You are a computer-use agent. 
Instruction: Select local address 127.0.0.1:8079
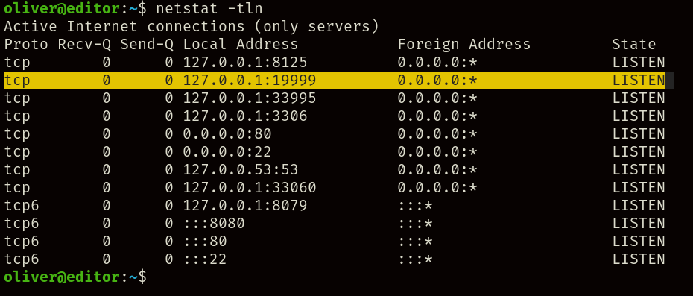click(245, 205)
